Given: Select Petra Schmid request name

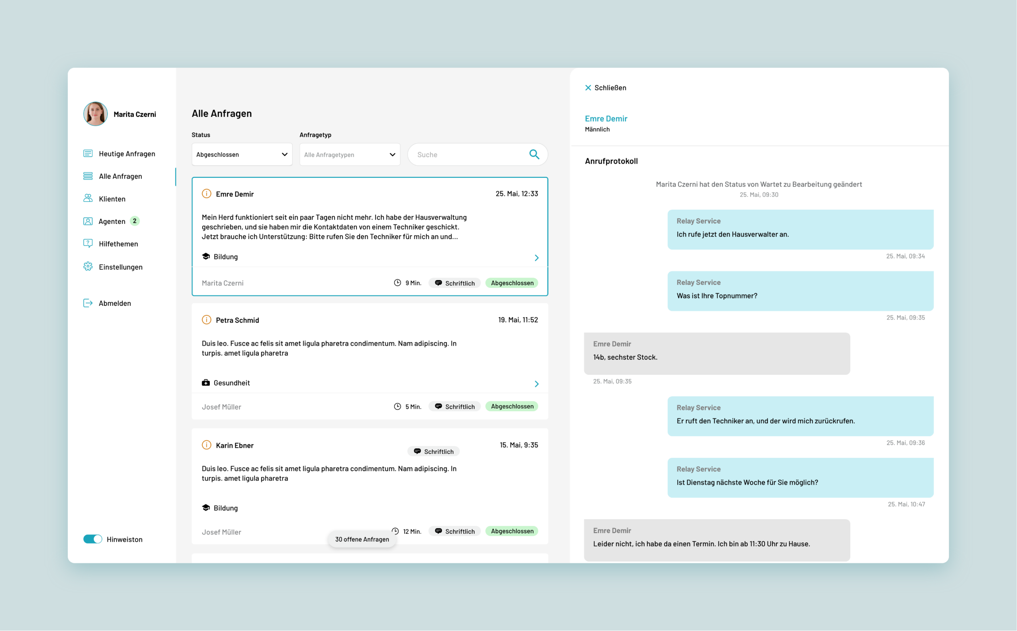Looking at the screenshot, I should point(237,320).
